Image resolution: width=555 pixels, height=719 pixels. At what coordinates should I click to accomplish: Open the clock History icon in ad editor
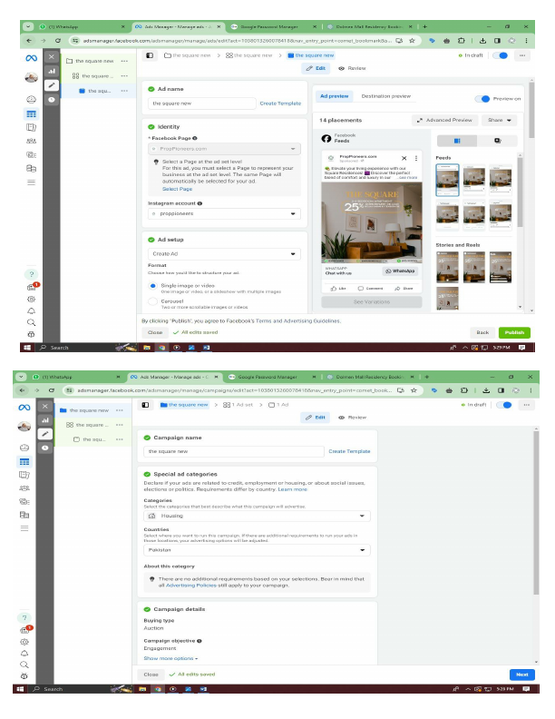click(x=52, y=100)
